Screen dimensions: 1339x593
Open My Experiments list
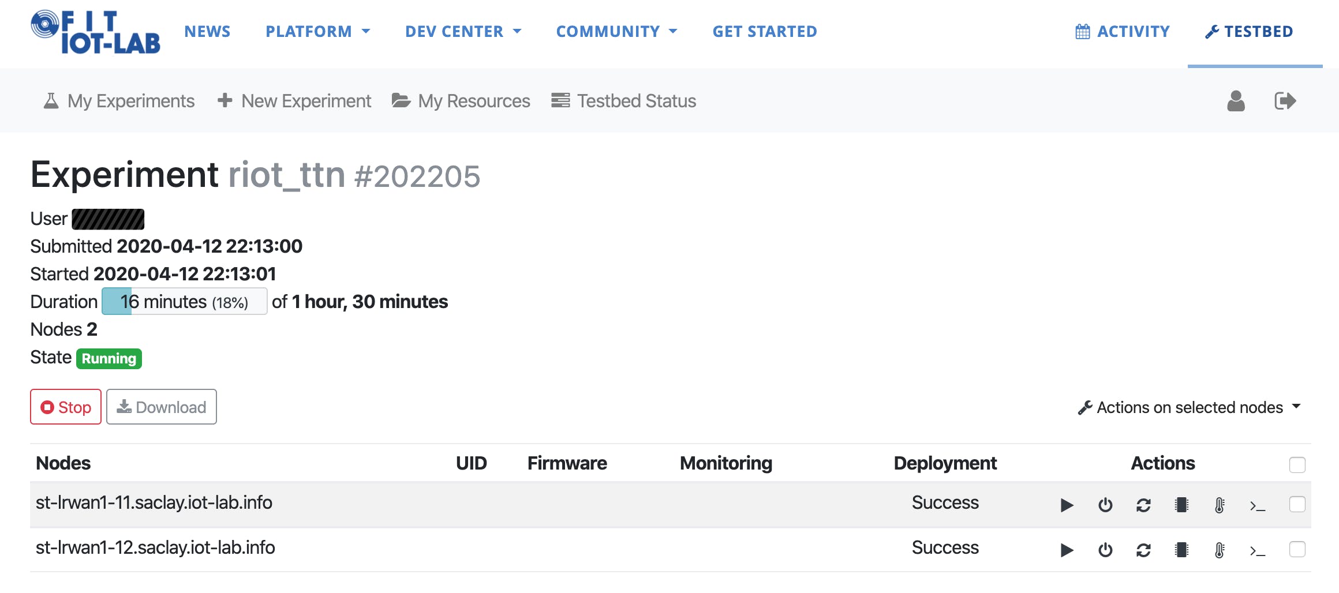[x=131, y=101]
